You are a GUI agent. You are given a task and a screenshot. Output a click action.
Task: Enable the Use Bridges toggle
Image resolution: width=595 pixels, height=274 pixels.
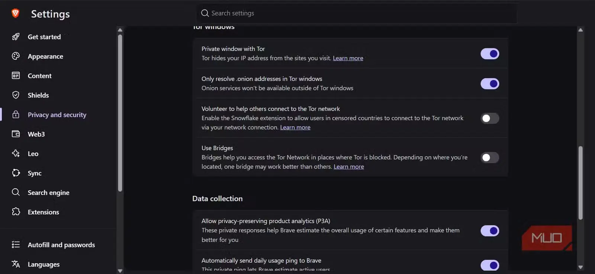click(490, 158)
